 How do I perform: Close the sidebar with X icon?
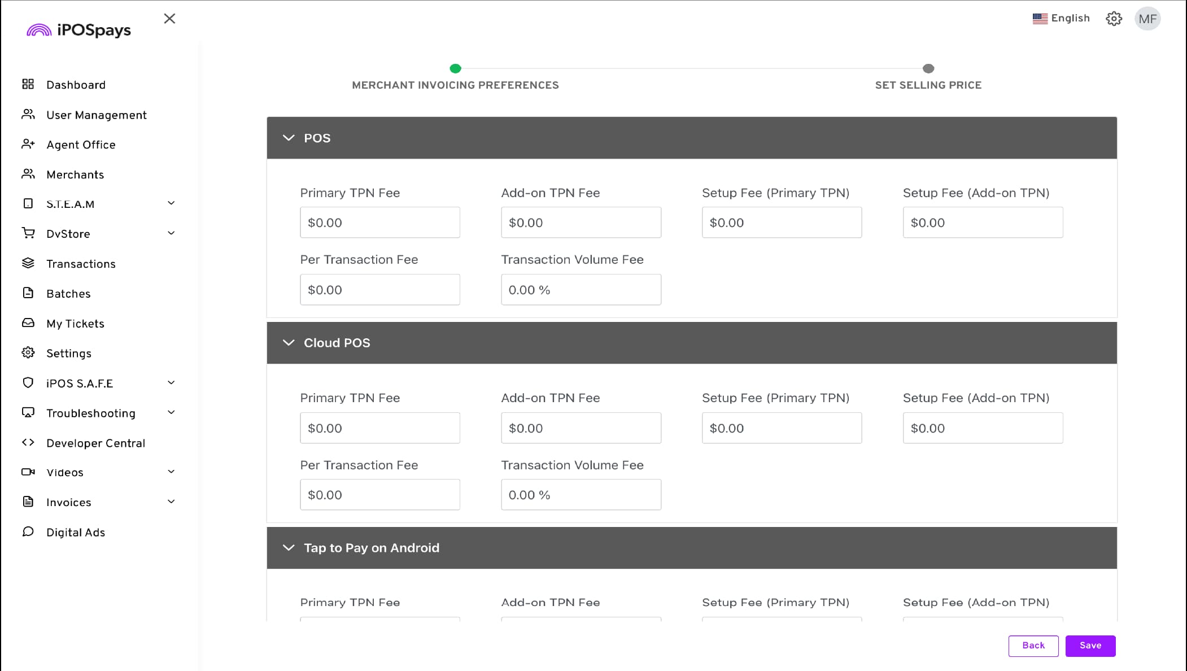(169, 19)
